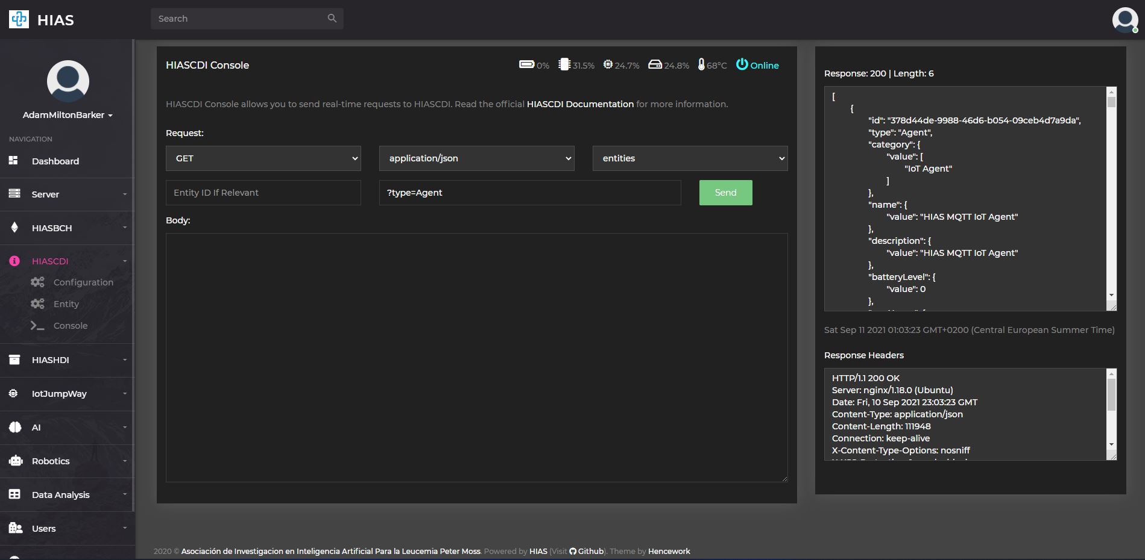Expand the AI menu chevron
The height and width of the screenshot is (560, 1145).
(x=125, y=427)
